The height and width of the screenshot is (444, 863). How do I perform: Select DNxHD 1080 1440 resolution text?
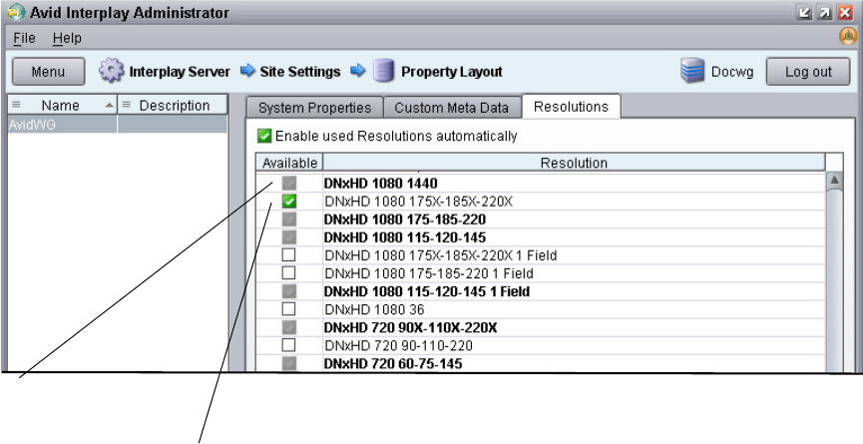pyautogui.click(x=381, y=184)
